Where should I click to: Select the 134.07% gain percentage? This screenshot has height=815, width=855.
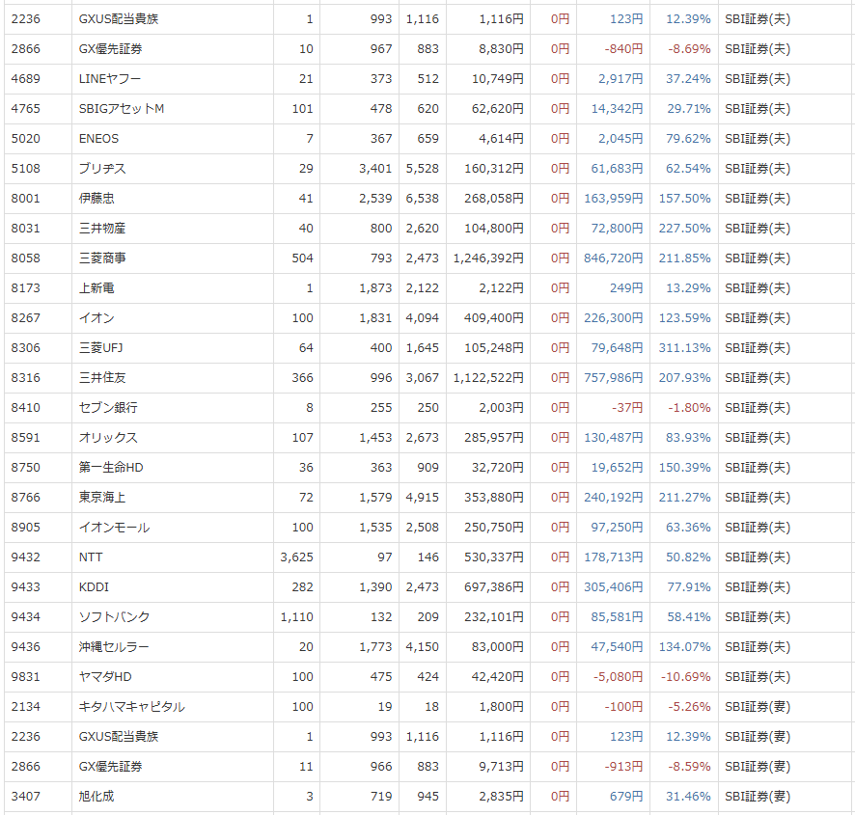pyautogui.click(x=684, y=647)
